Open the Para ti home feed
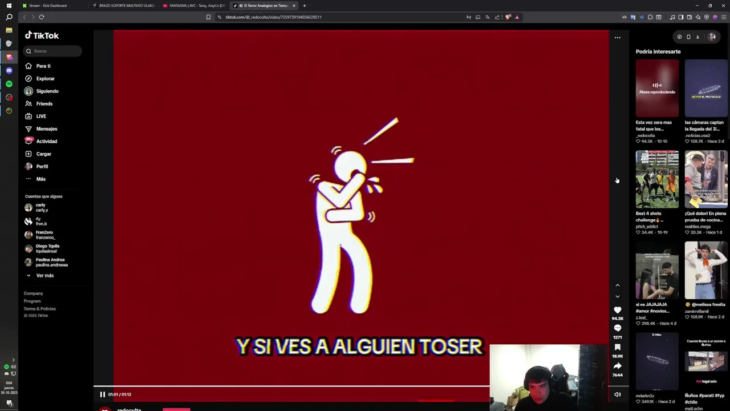Image resolution: width=730 pixels, height=411 pixels. point(38,66)
